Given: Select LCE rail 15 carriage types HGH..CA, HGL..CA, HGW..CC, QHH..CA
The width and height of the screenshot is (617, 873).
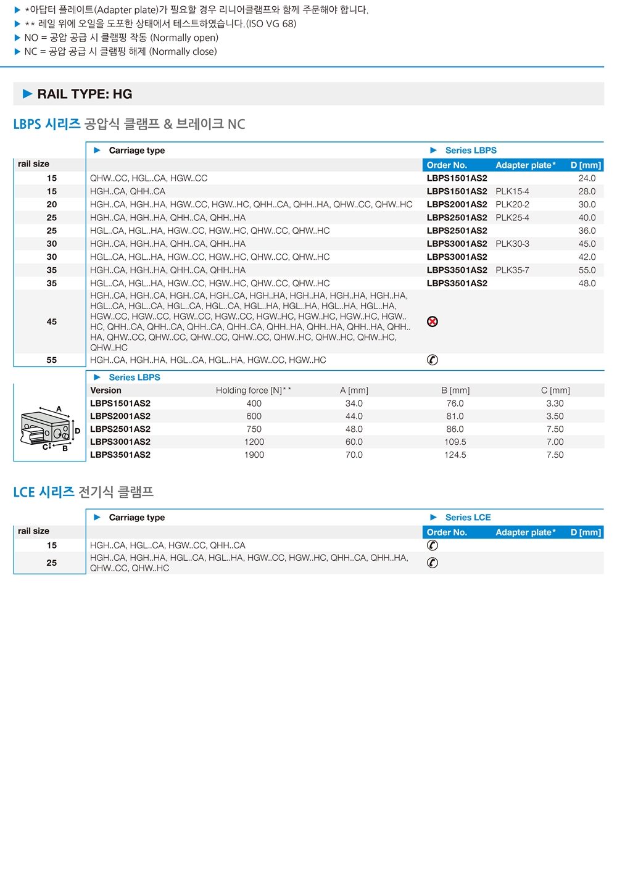Looking at the screenshot, I should tap(168, 545).
